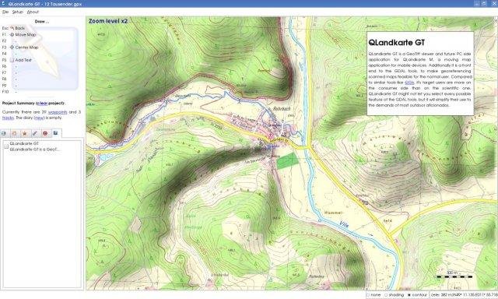Open the About menu
498x299 pixels.
33,12
